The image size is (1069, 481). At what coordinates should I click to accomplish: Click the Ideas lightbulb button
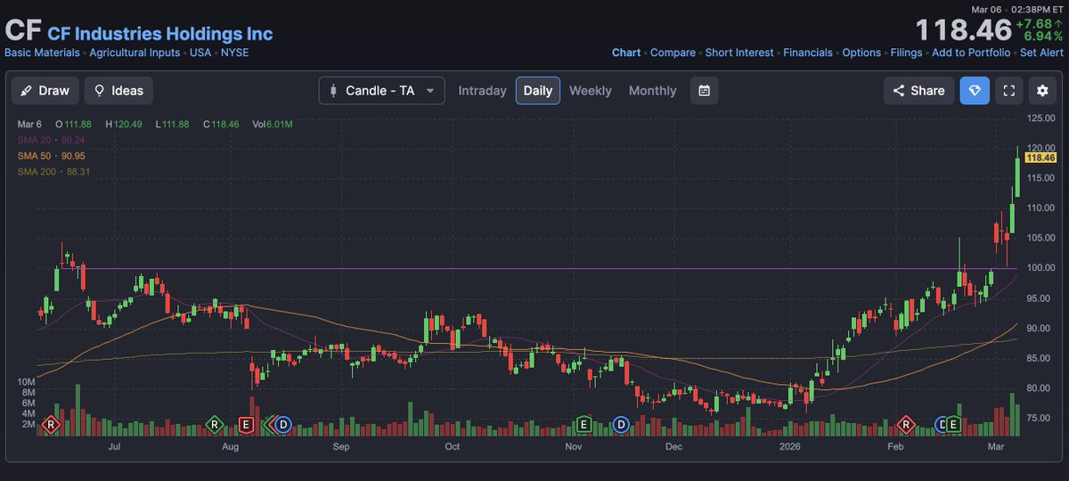point(118,91)
